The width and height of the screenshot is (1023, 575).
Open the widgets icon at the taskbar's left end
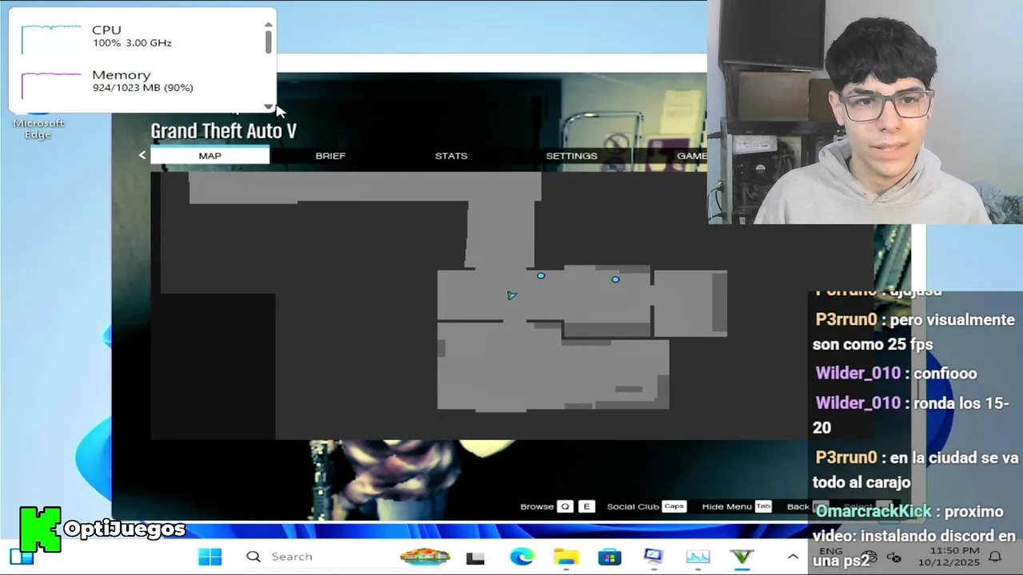pos(22,557)
